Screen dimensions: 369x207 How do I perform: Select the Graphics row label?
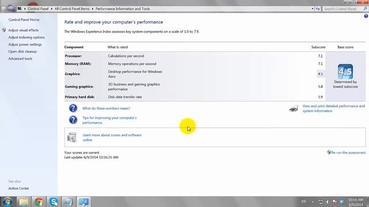tap(73, 74)
